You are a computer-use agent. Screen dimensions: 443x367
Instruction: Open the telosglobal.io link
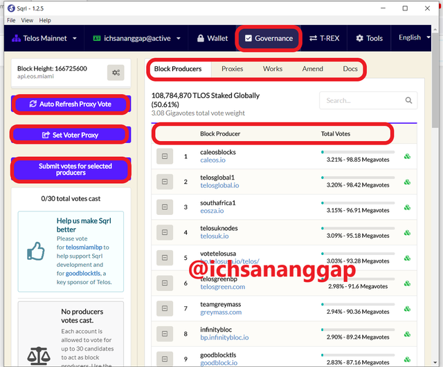(219, 186)
